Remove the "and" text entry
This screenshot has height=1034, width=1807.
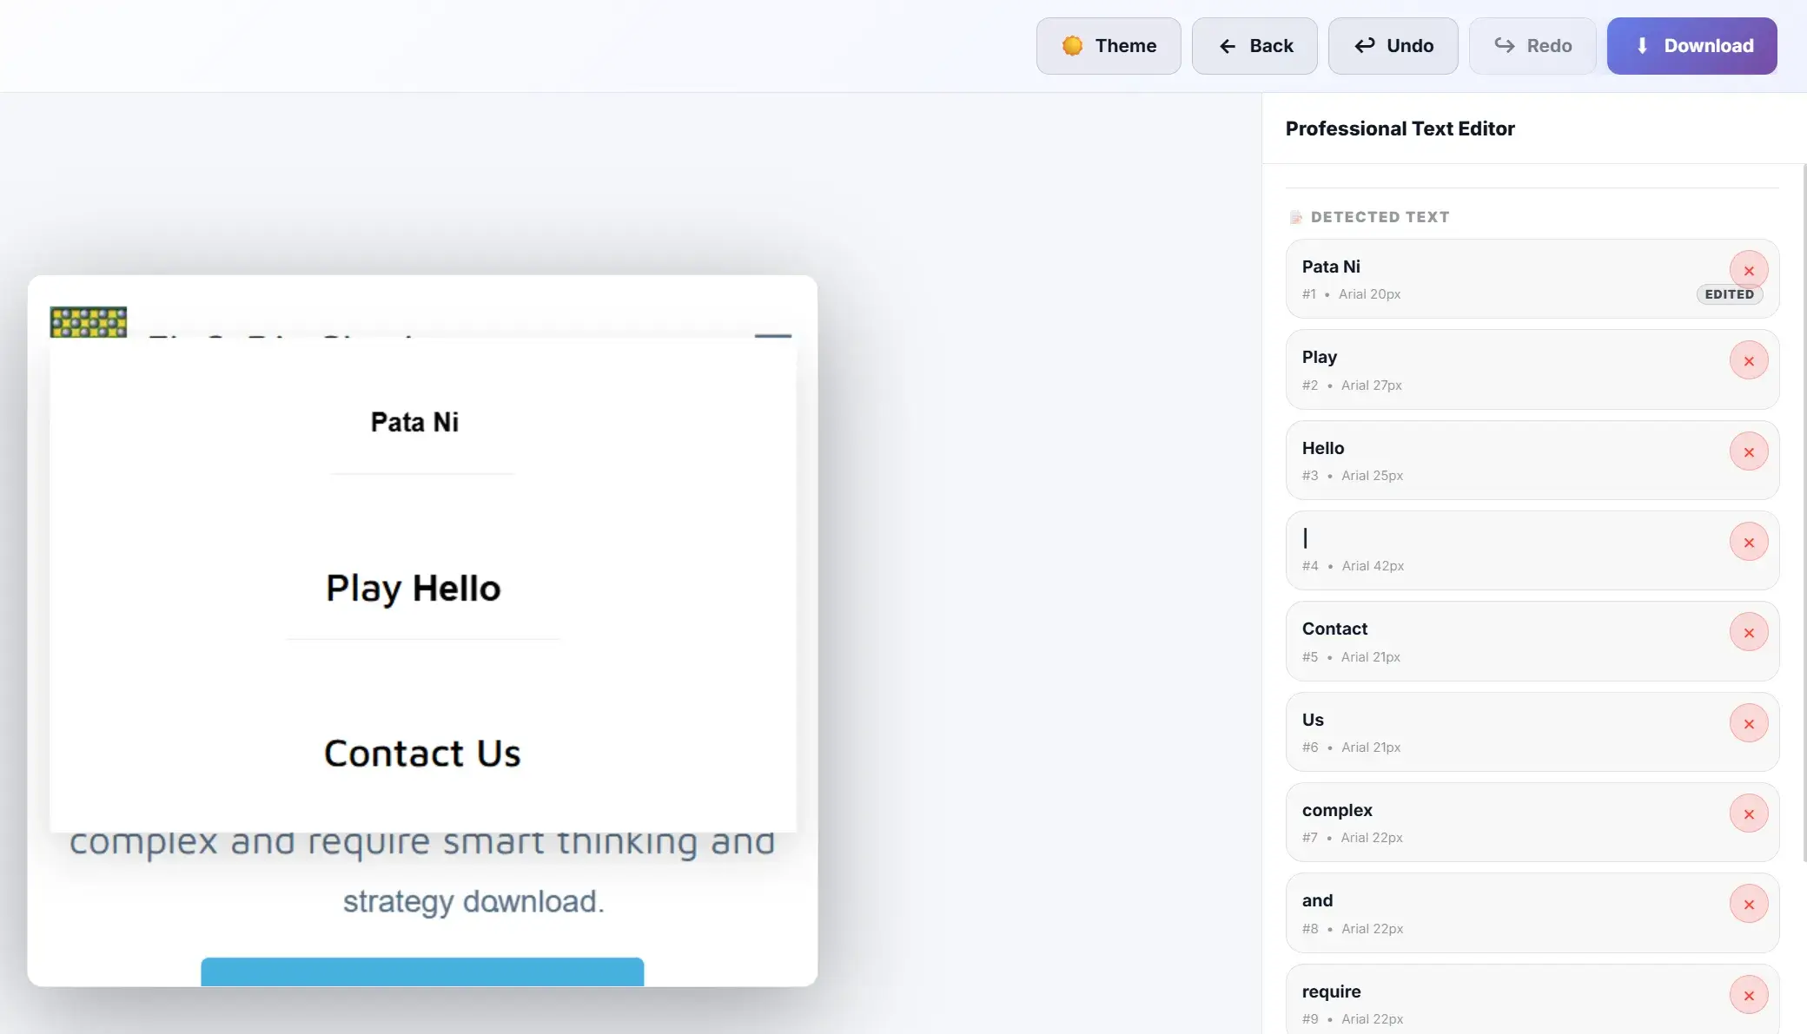pos(1748,905)
